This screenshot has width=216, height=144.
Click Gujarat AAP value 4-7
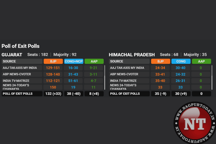(93, 81)
